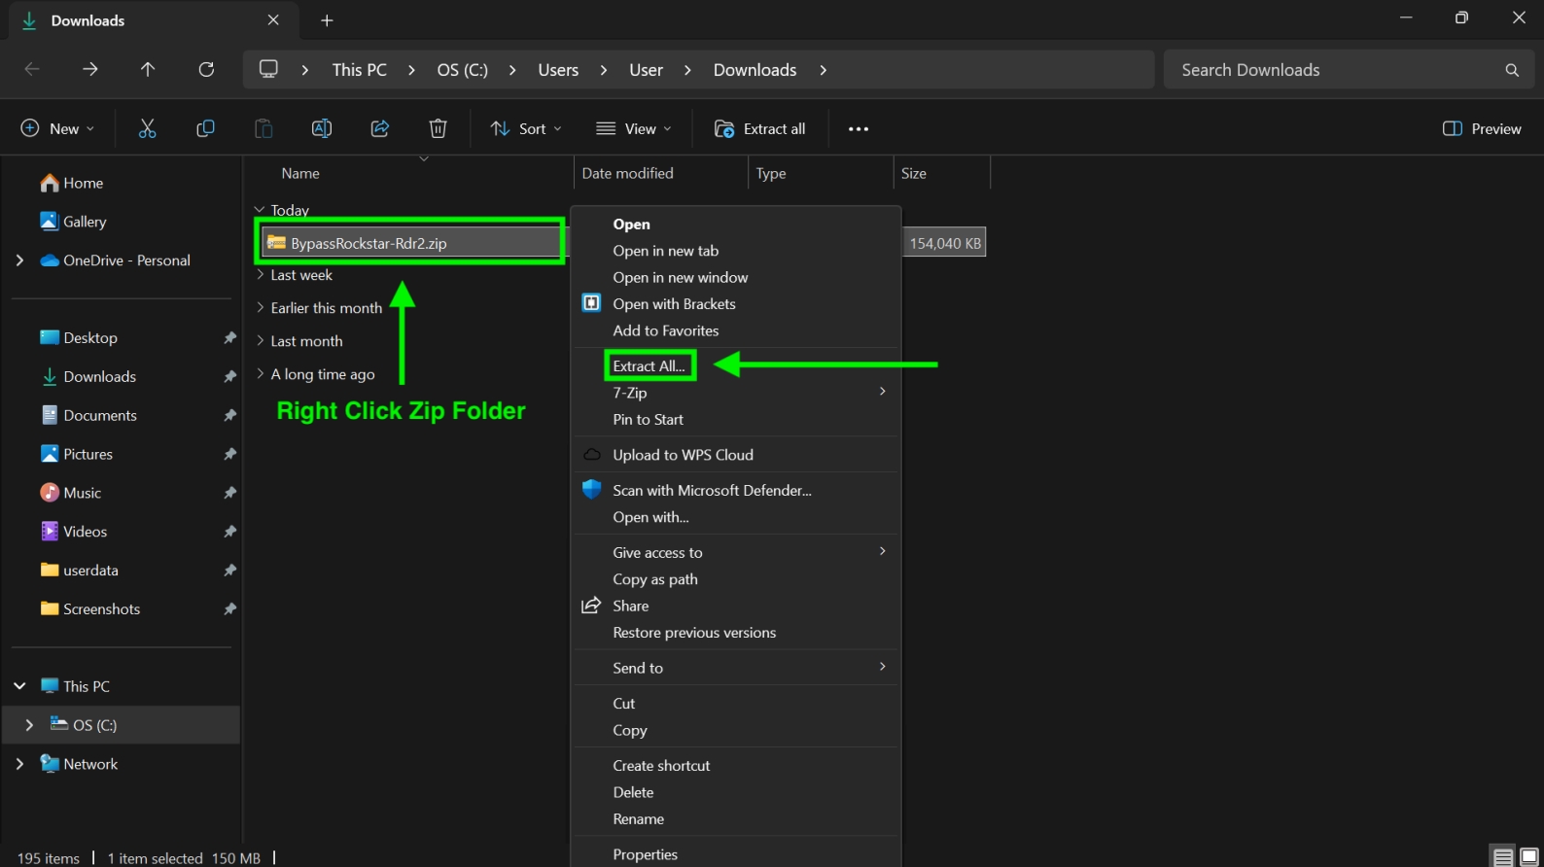The width and height of the screenshot is (1544, 867).
Task: Unpin Documents using its pin icon
Action: (x=229, y=415)
